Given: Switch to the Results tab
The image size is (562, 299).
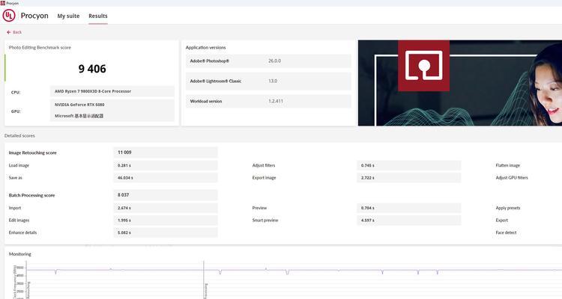Looking at the screenshot, I should click(98, 16).
